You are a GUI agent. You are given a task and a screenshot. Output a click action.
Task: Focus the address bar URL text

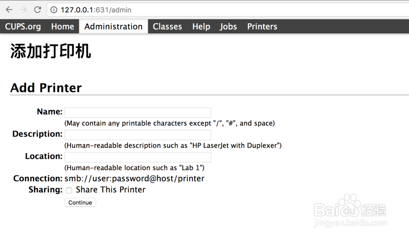tap(96, 10)
